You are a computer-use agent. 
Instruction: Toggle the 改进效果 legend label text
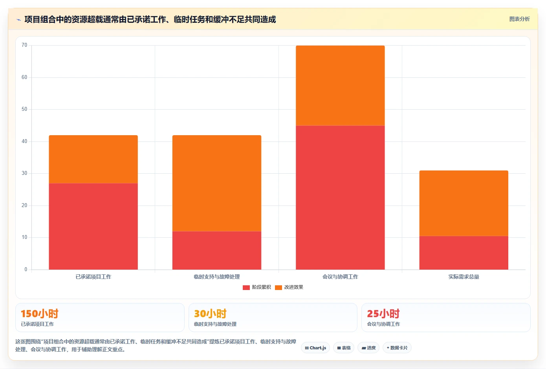click(x=294, y=287)
